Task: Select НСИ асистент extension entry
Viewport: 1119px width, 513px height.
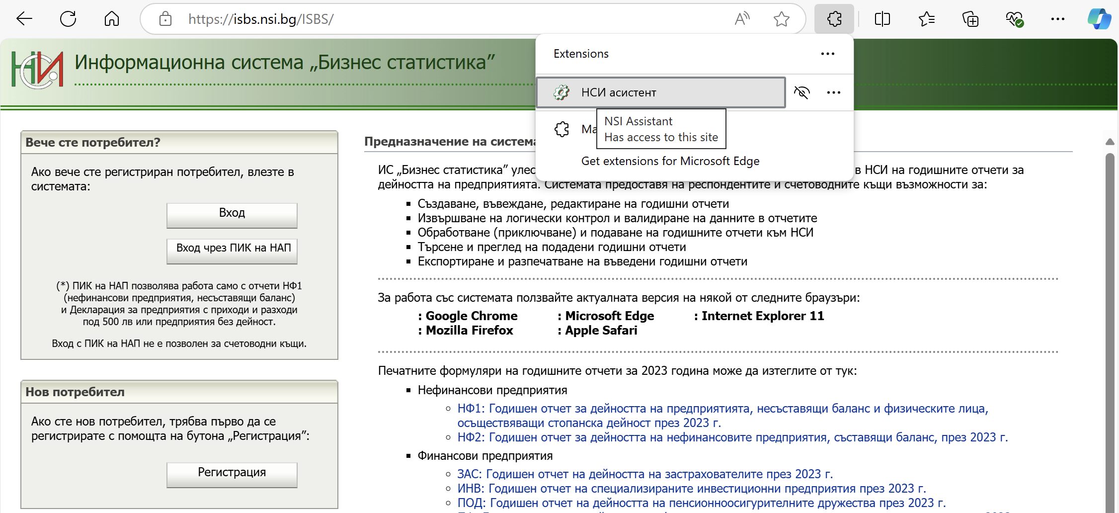Action: pyautogui.click(x=661, y=92)
